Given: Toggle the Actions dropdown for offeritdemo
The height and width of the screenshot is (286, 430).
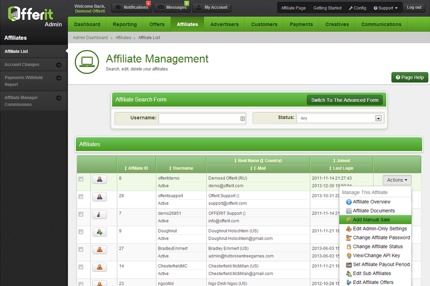Looking at the screenshot, I should (x=397, y=180).
